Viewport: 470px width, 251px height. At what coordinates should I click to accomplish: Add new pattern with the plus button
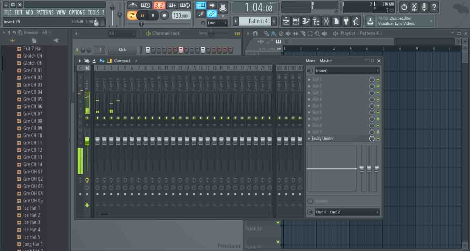click(274, 21)
